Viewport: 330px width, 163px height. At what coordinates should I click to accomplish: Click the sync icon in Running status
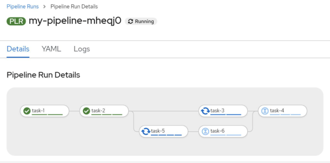pyautogui.click(x=131, y=22)
